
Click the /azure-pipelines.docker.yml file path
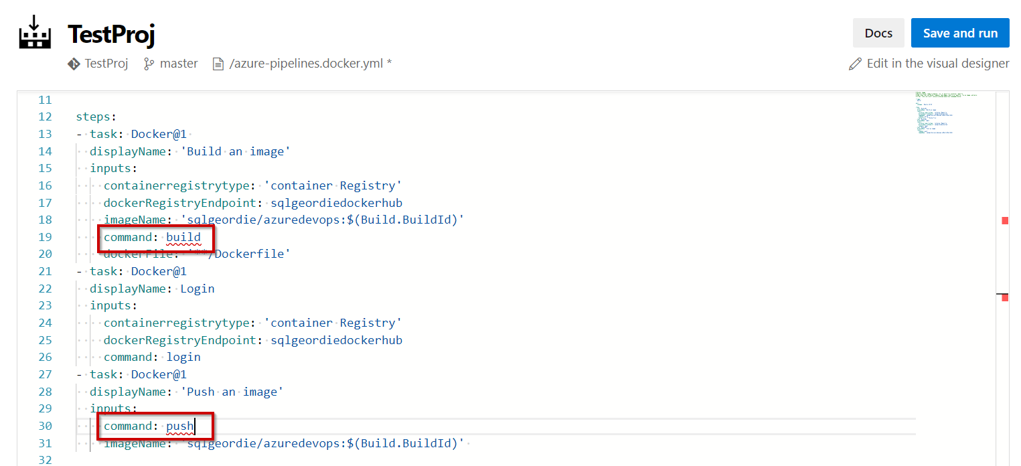tap(310, 64)
